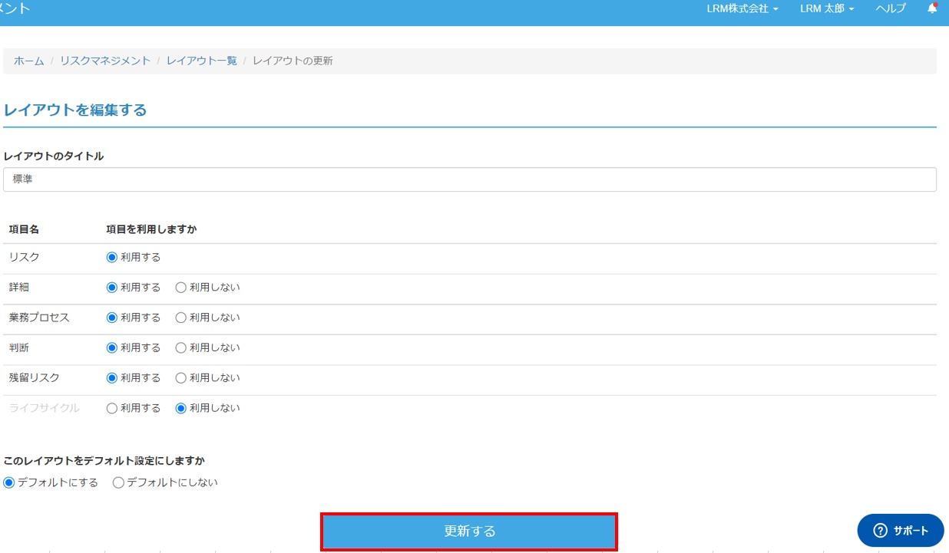The height and width of the screenshot is (553, 949).
Task: Select 利用しない for 詳細 row
Action: (181, 288)
